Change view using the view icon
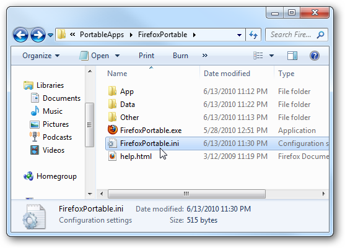 click(258, 56)
